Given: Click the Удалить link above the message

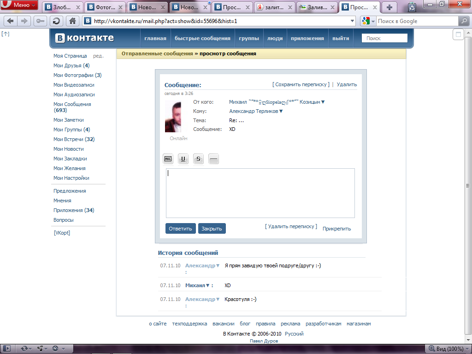Looking at the screenshot, I should 347,85.
